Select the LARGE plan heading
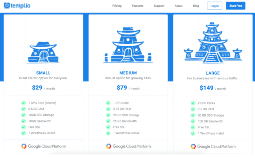The image size is (255, 157). [x=213, y=73]
